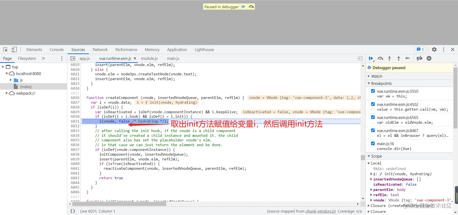Toggle device toolbar emulation
Viewport: 458px width, 215px height.
pyautogui.click(x=14, y=50)
